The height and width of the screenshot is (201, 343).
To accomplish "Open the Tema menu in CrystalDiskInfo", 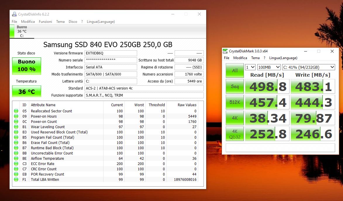I will [x=60, y=21].
